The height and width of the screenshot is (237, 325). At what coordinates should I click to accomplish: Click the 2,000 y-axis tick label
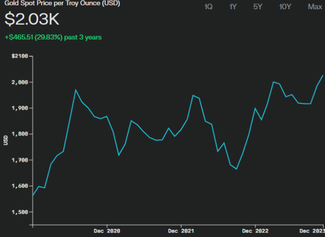pyautogui.click(x=20, y=82)
